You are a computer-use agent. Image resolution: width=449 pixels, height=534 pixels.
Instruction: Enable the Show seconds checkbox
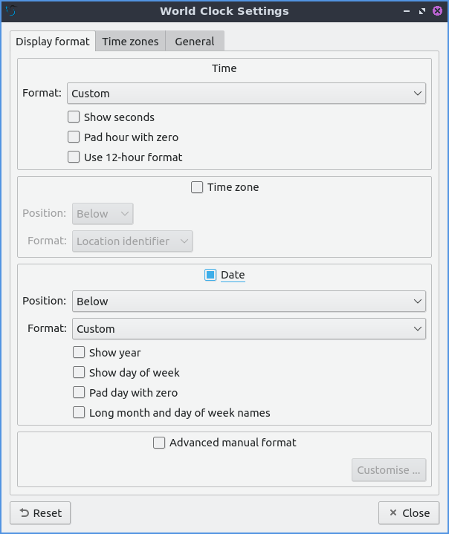point(74,117)
